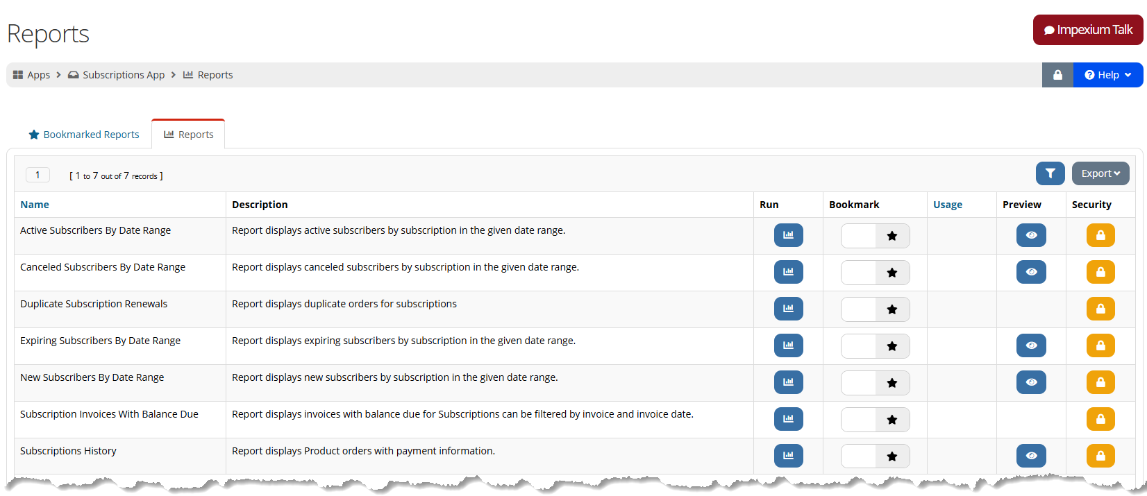Click the Canceled Subscribers By Date Range name

[x=103, y=267]
